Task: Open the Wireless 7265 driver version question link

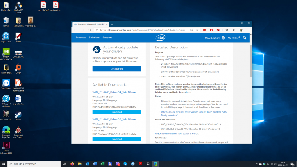Action: coord(194,113)
